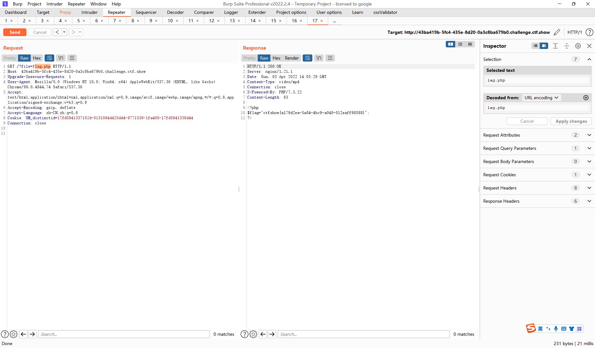
Task: Show more Repeater tabs ellipsis
Action: (334, 21)
